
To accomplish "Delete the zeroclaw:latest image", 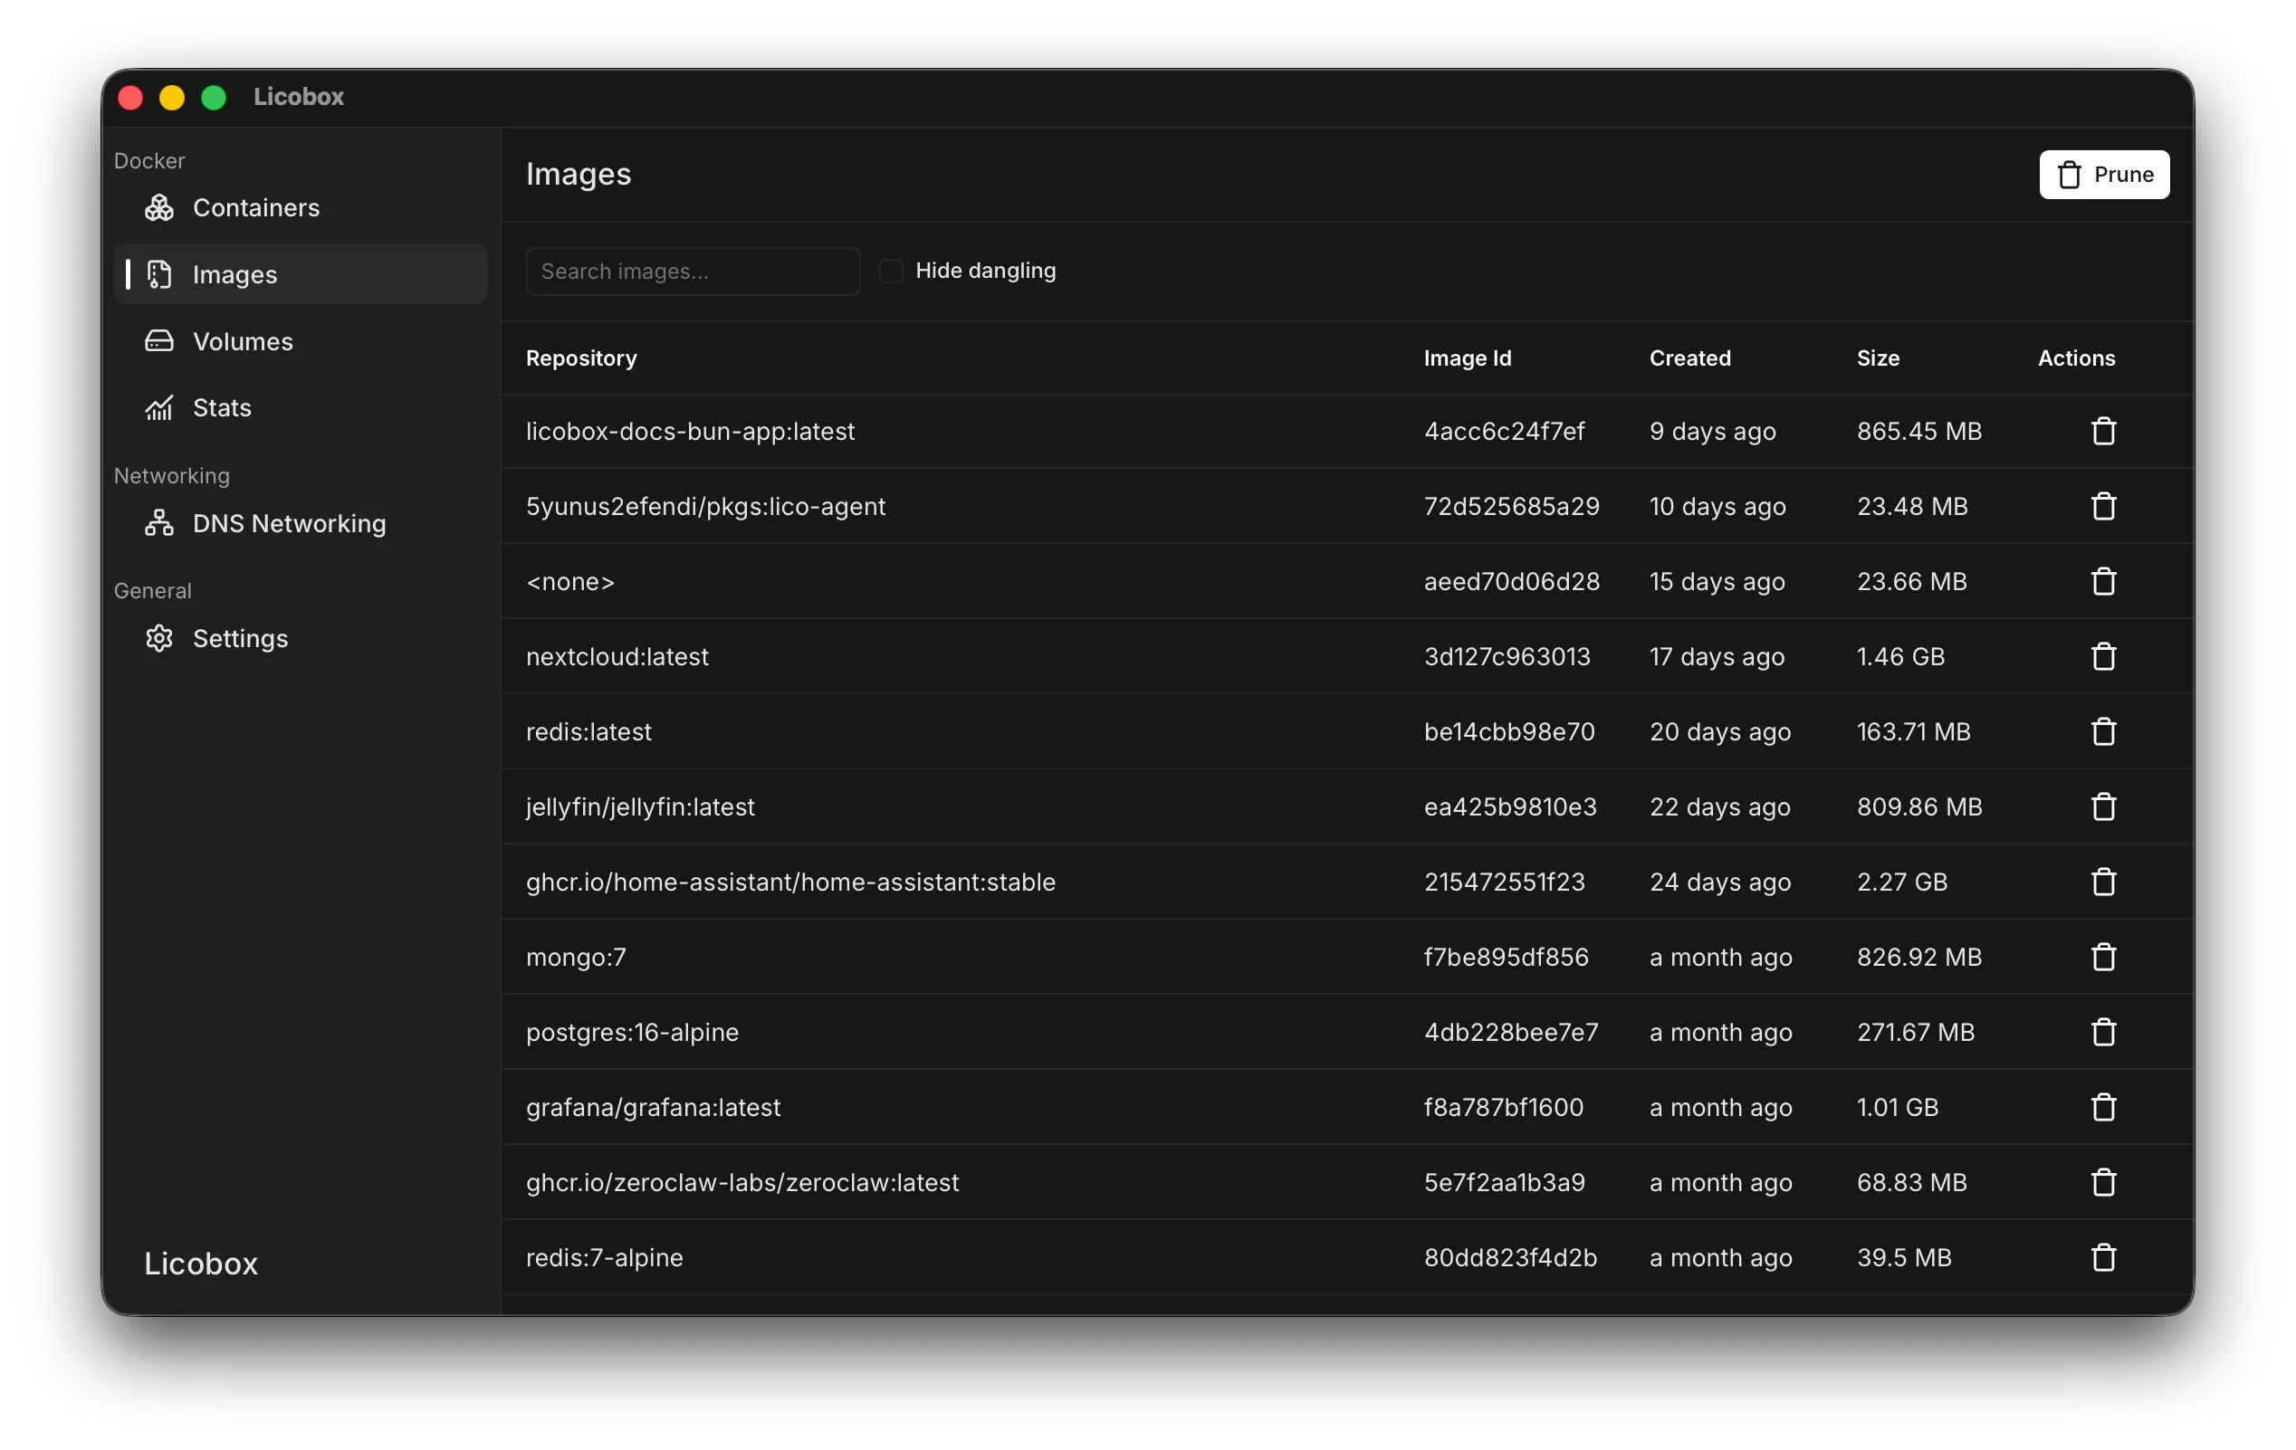I will 2103,1183.
